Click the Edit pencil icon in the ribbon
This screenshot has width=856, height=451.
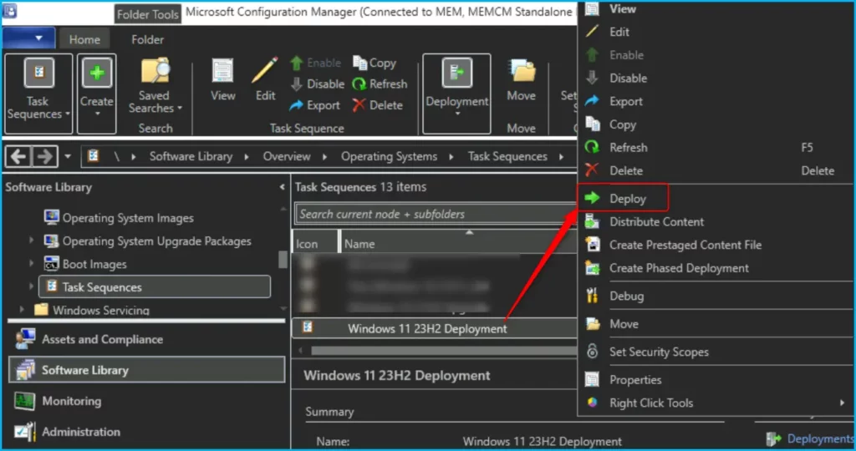[265, 71]
